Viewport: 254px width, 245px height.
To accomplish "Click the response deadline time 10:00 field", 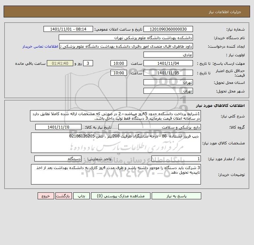I will click(x=118, y=63).
